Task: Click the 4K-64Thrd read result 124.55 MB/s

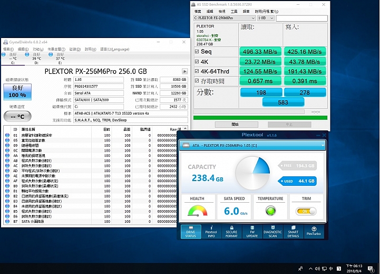Action: pyautogui.click(x=260, y=71)
